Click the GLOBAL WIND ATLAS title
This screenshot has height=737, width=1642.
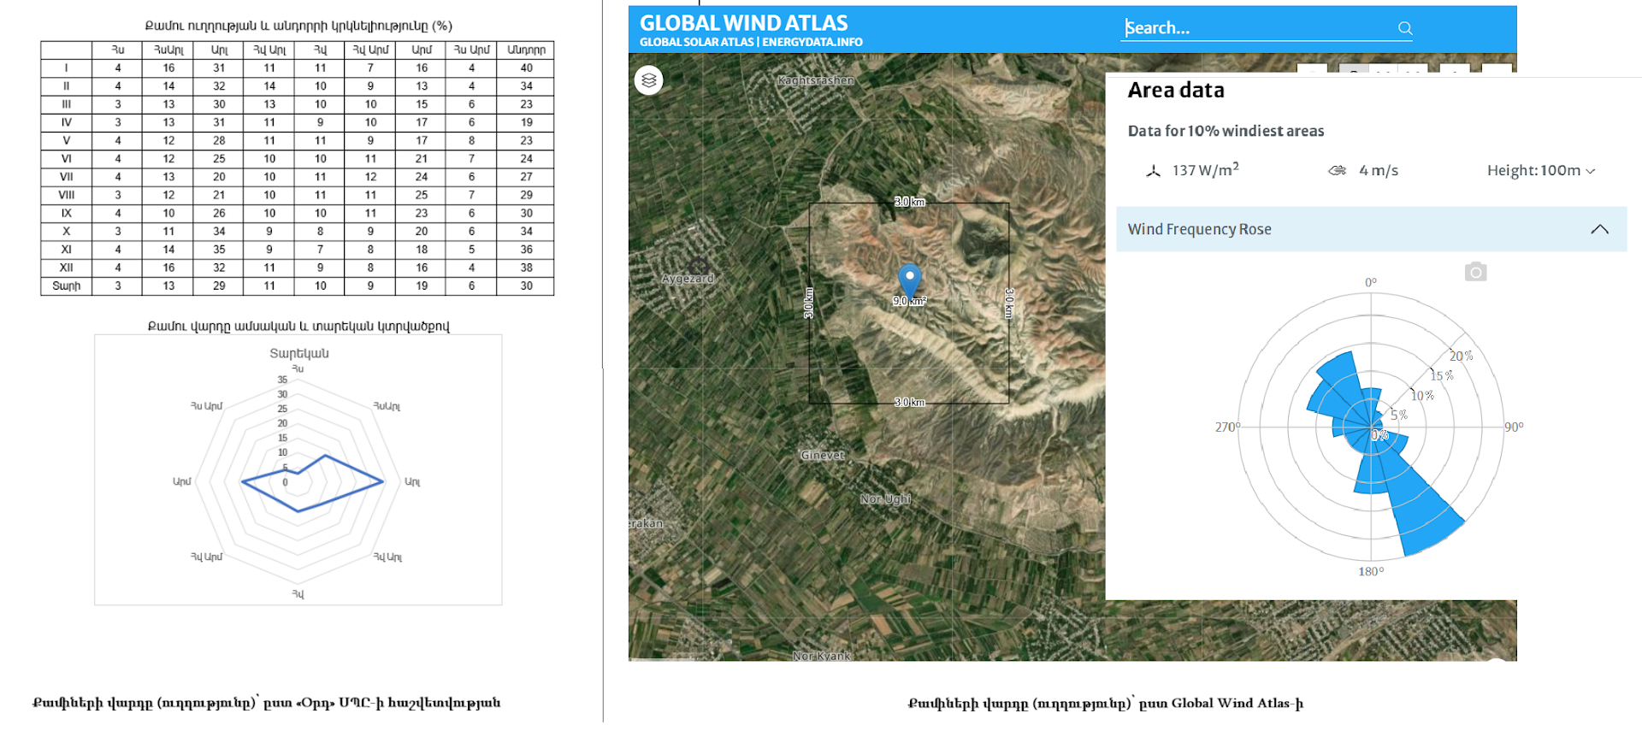click(x=743, y=23)
